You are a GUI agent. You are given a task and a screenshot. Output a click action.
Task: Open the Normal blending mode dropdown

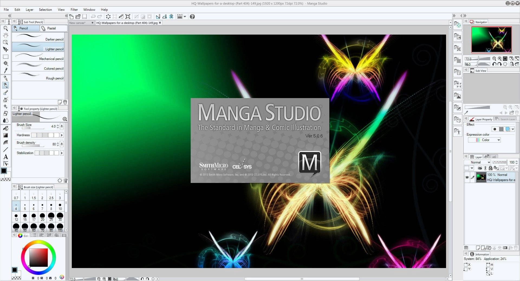point(477,162)
